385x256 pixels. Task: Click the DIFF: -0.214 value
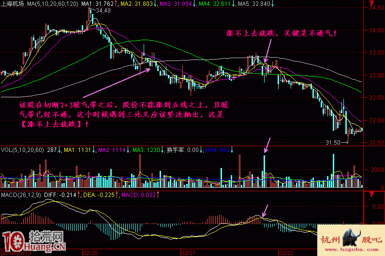pyautogui.click(x=60, y=195)
